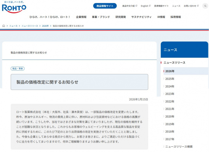Open the 商品情報サイト button

(104, 6)
